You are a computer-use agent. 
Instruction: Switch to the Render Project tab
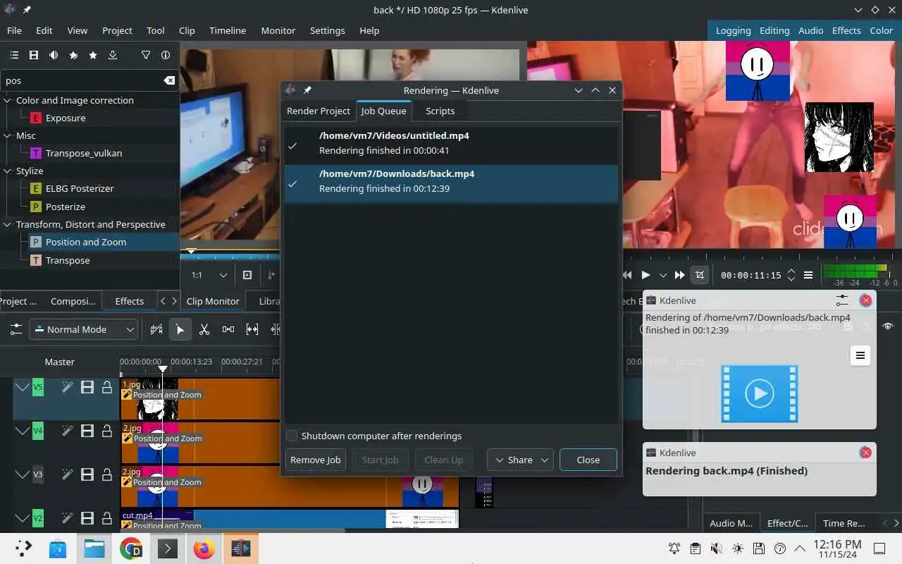[319, 111]
